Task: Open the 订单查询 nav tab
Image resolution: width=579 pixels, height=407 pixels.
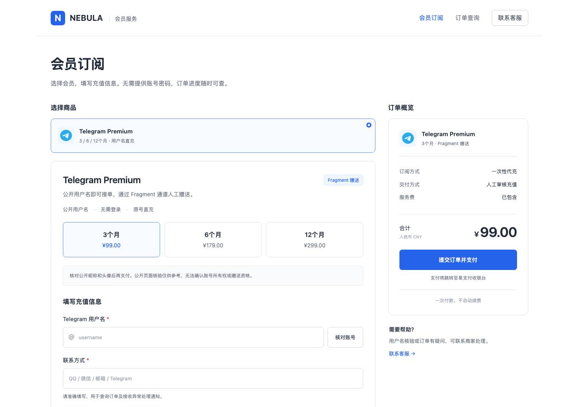Action: (x=467, y=18)
